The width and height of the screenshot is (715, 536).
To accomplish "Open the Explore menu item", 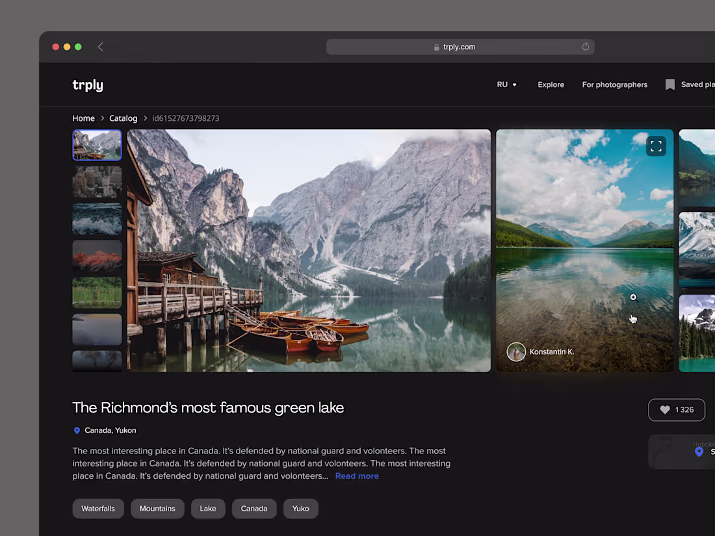I will pos(551,84).
